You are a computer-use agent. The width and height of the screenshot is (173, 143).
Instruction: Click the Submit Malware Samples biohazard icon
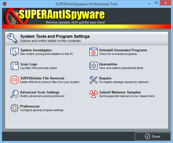pyautogui.click(x=94, y=94)
